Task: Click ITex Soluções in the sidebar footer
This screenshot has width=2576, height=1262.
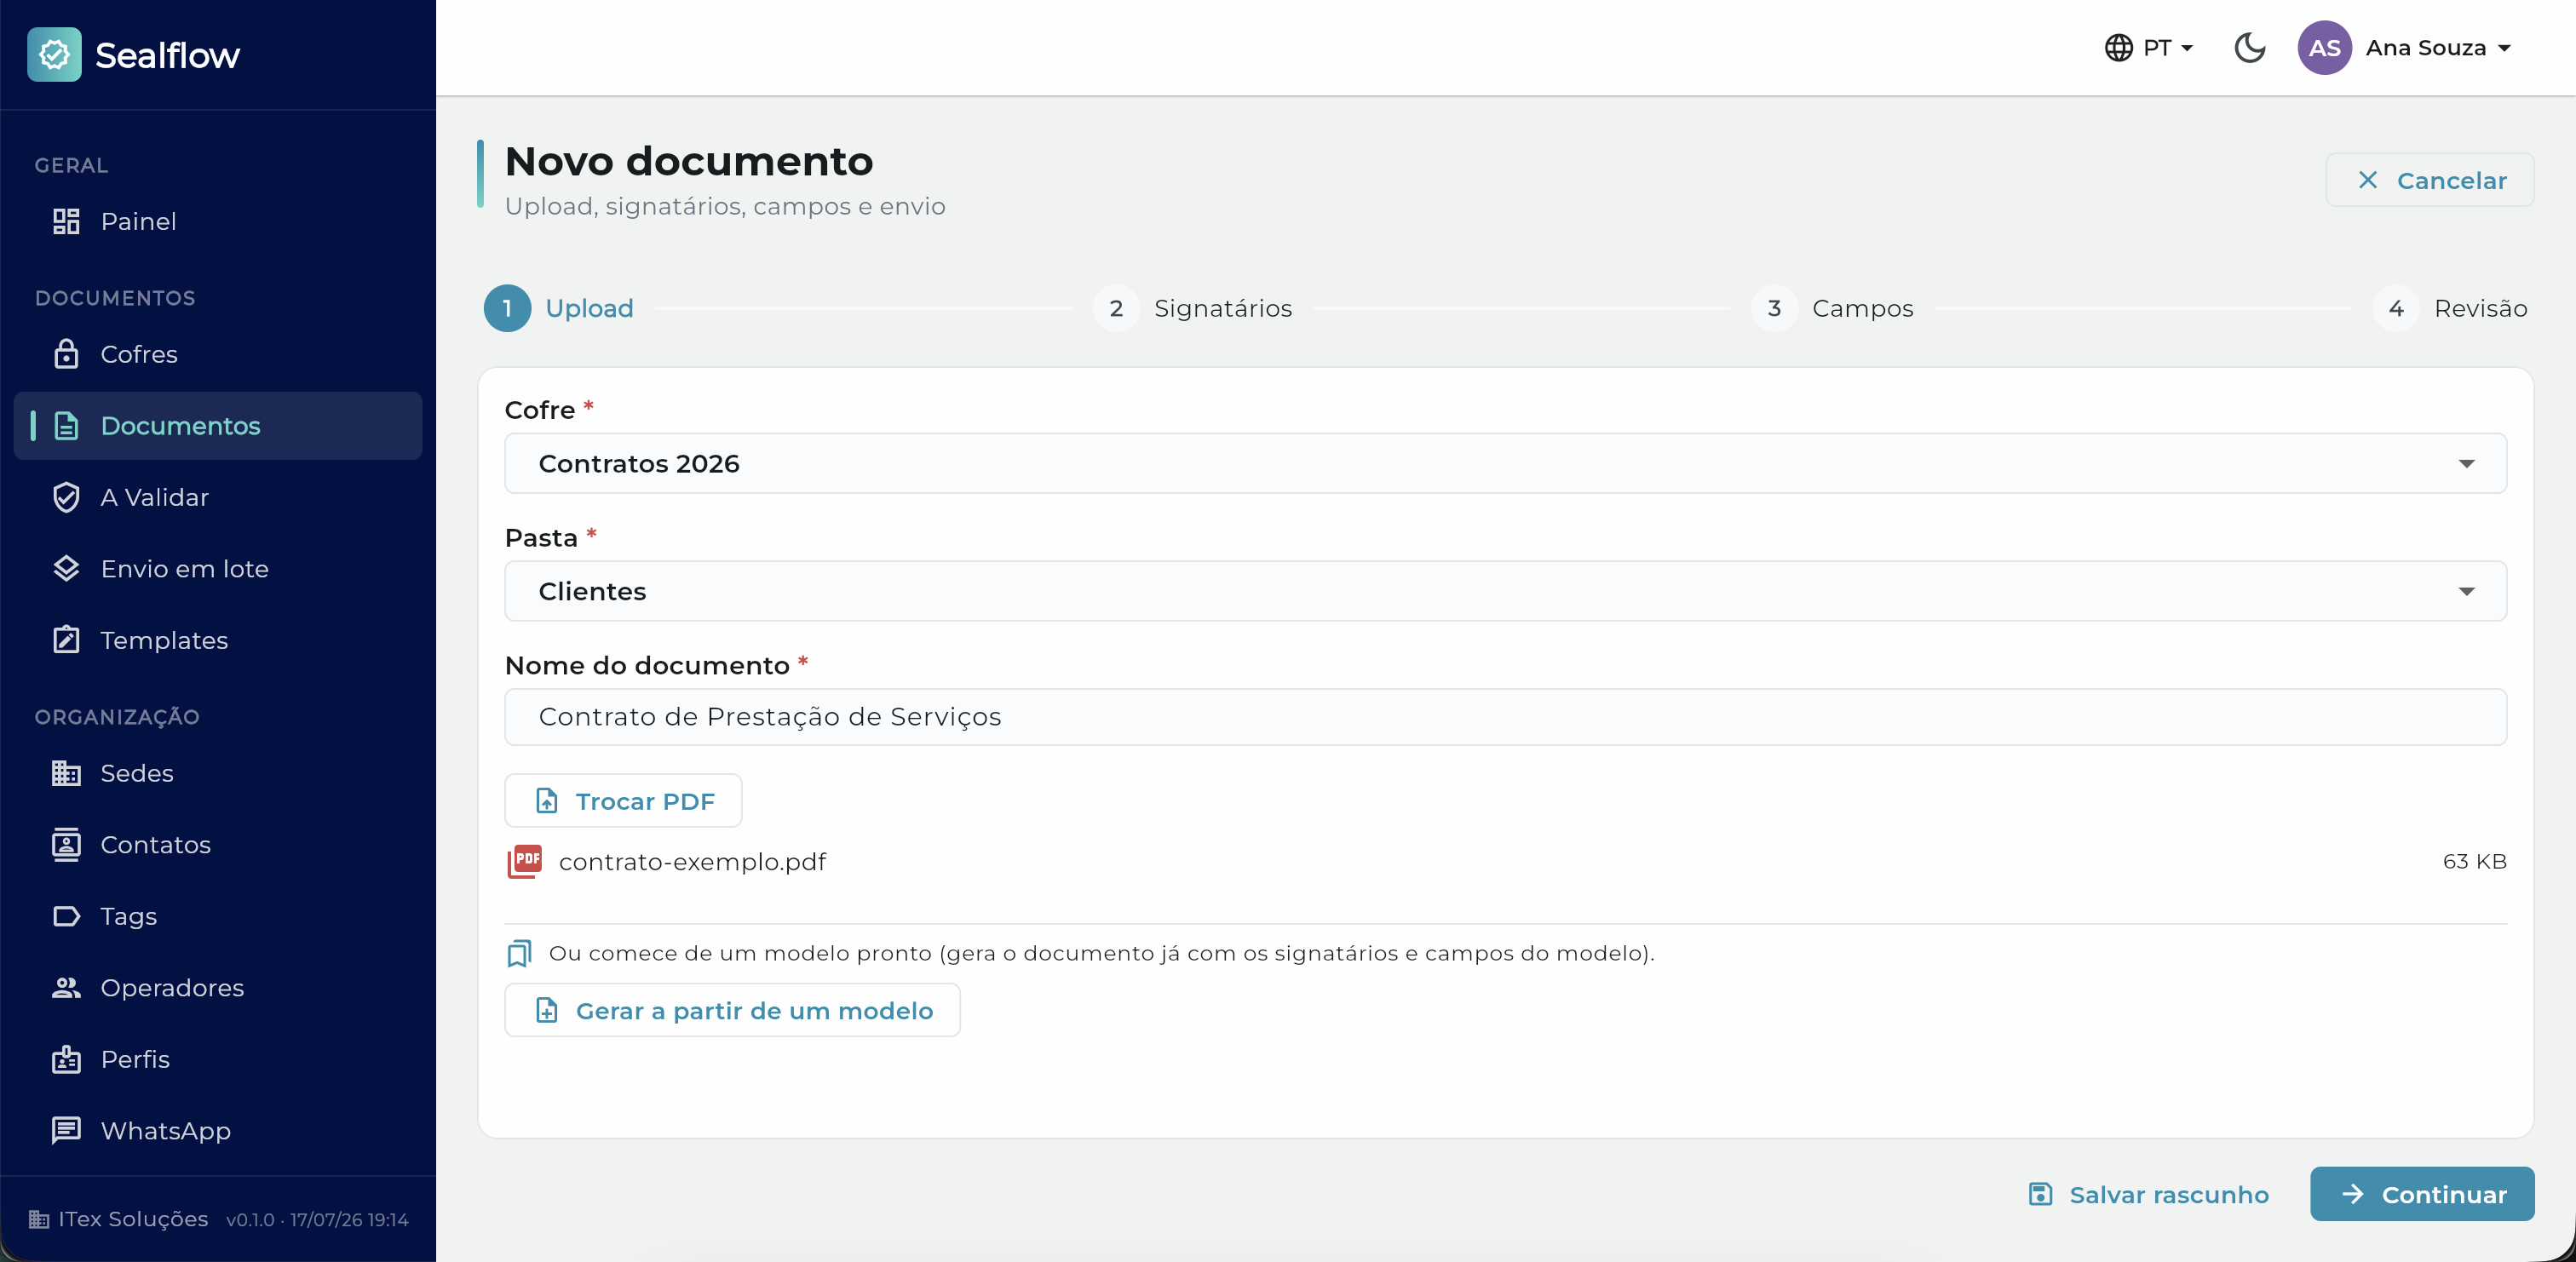Action: click(133, 1219)
